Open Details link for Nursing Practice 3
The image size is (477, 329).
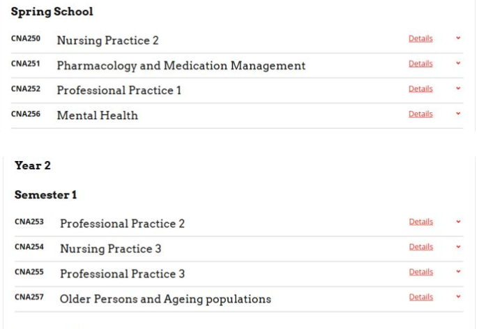421,247
